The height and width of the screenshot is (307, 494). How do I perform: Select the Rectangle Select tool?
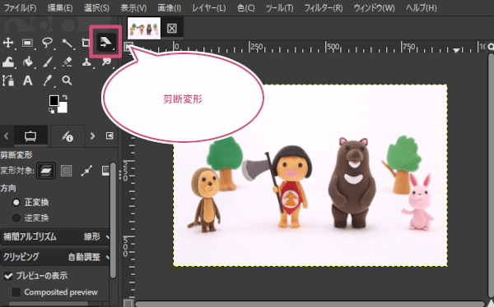pos(28,43)
